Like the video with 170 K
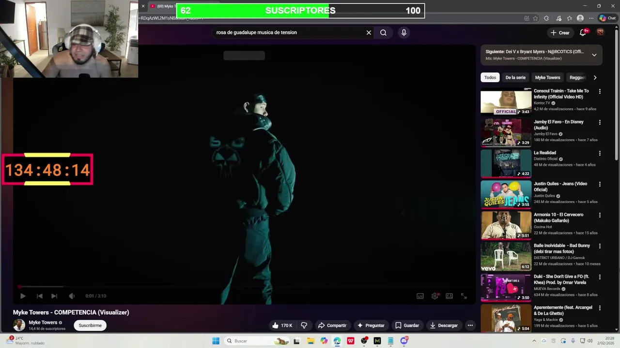 [x=282, y=325]
